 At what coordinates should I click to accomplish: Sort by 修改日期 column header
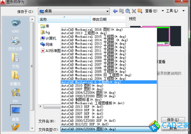coord(108,19)
